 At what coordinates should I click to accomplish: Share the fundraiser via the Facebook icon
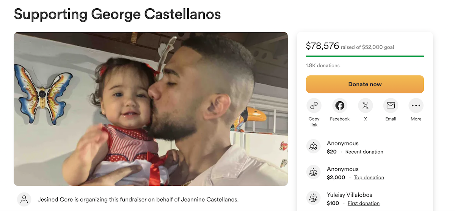click(x=340, y=106)
